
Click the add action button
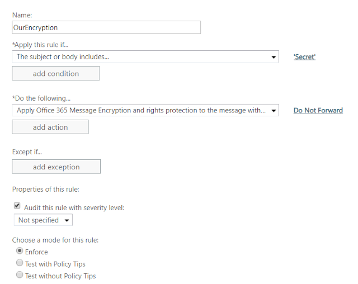(x=50, y=127)
